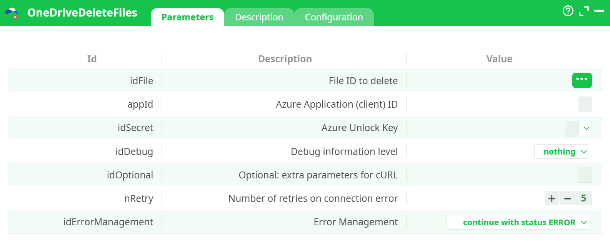610x243 pixels.
Task: Open the file picker via the ellipsis button
Action: click(x=582, y=80)
